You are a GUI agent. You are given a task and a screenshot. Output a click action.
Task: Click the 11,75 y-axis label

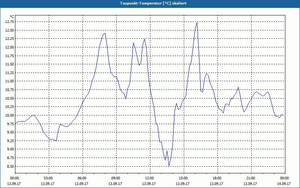click(x=10, y=56)
